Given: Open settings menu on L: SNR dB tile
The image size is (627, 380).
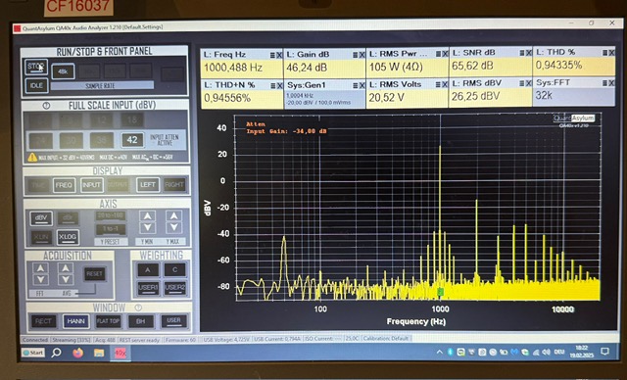Looking at the screenshot, I should coord(522,53).
